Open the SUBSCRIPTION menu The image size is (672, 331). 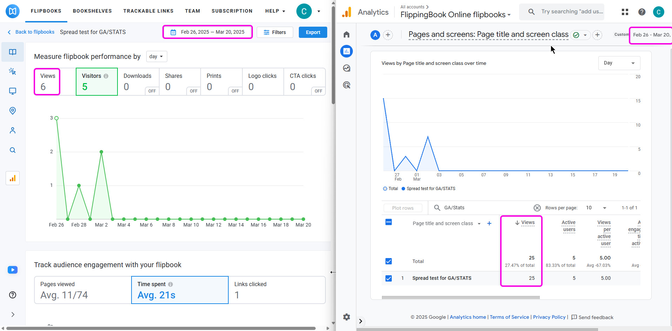tap(232, 11)
